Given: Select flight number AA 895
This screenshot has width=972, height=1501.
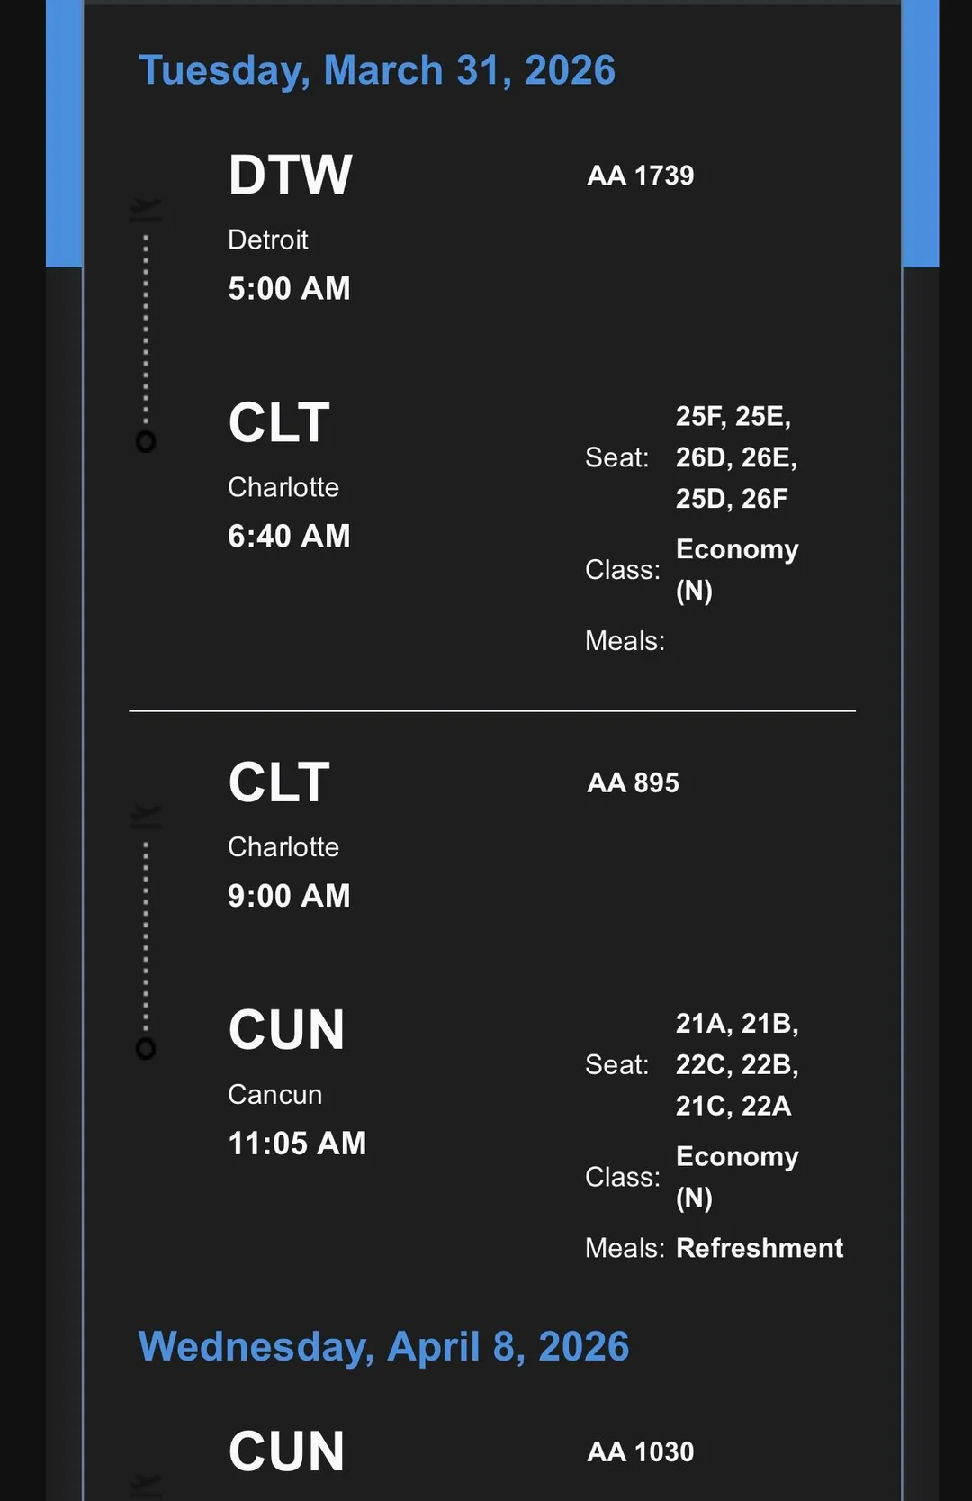Looking at the screenshot, I should (x=633, y=782).
